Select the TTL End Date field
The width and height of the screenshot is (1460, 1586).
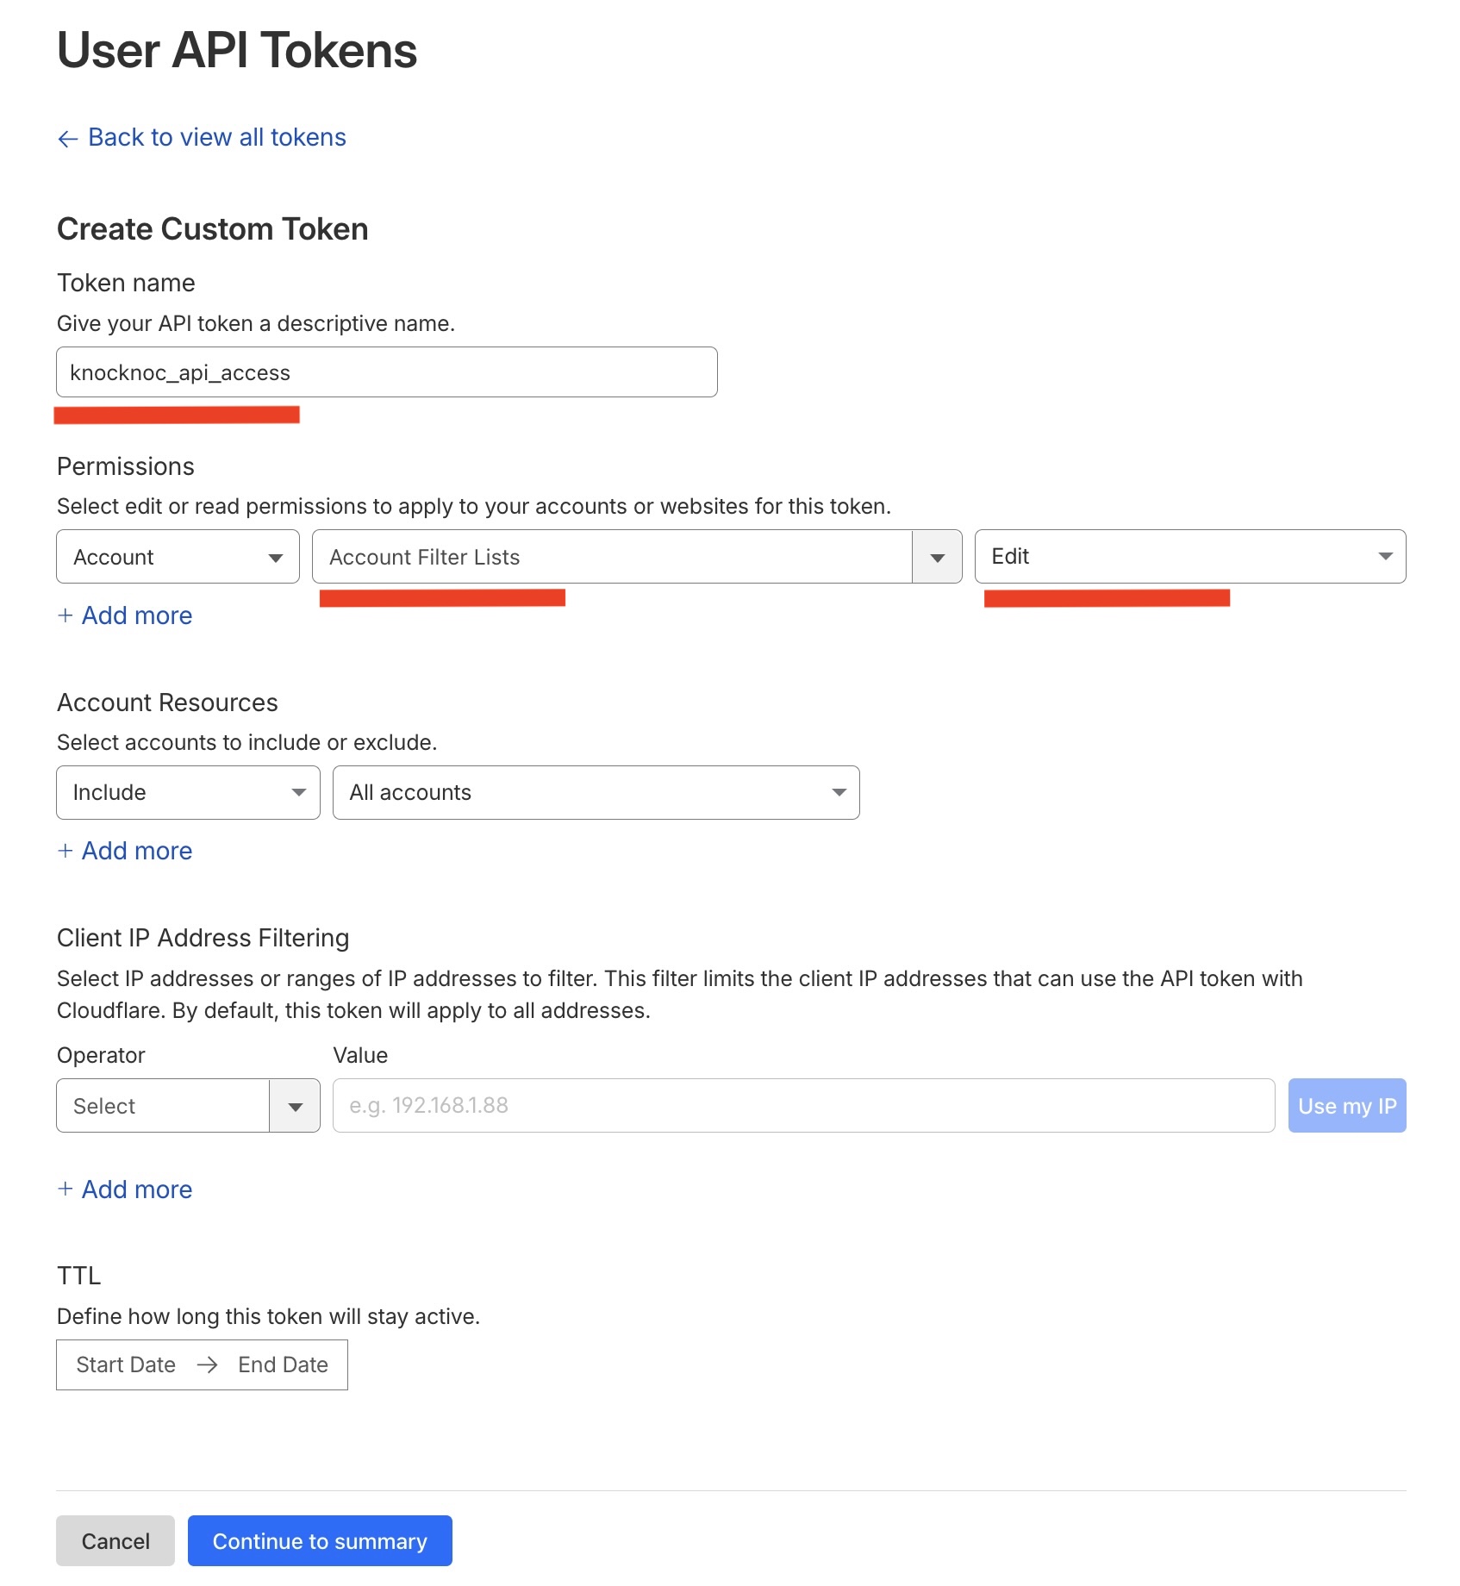pos(283,1365)
